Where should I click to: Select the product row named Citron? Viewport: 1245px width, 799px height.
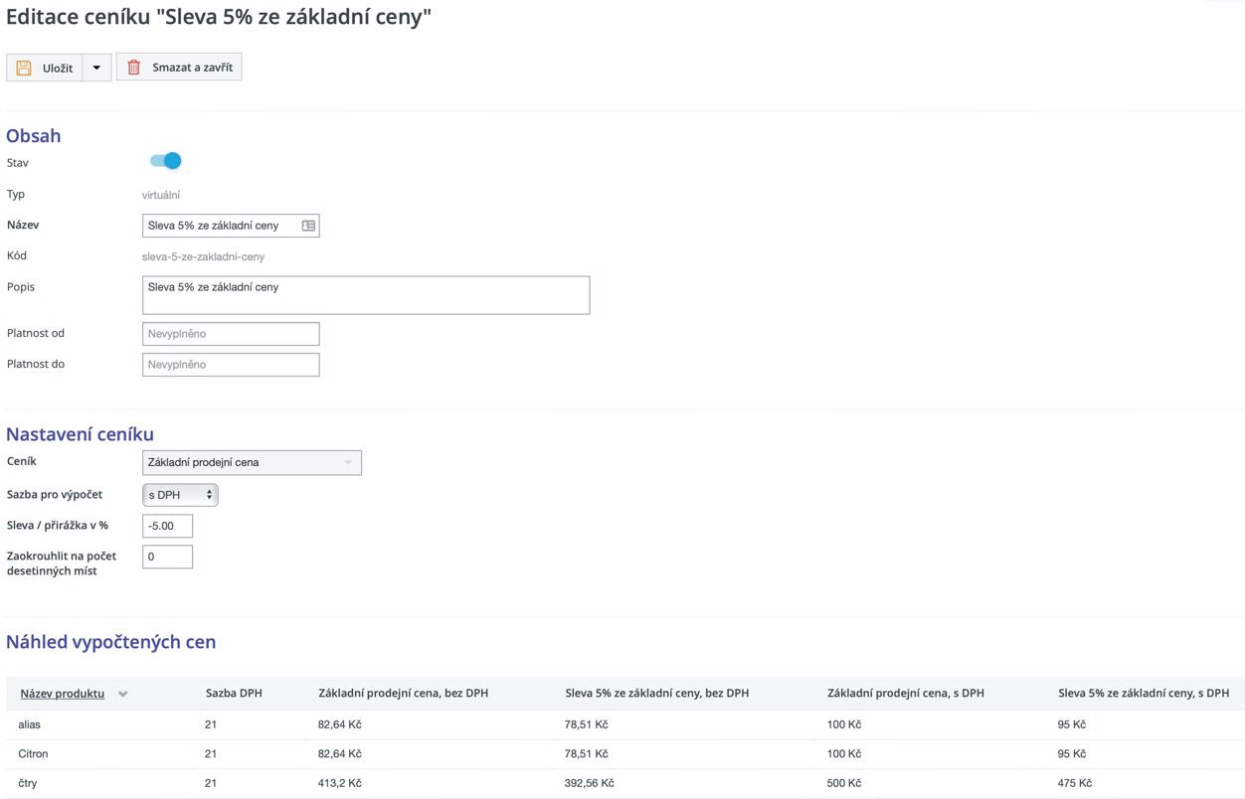click(33, 753)
